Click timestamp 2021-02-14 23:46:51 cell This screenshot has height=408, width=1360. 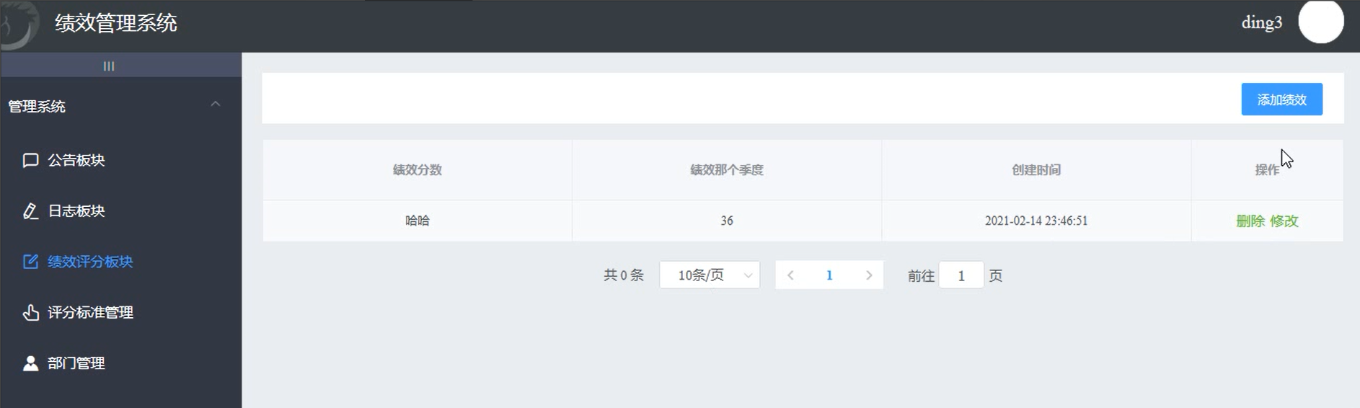(1036, 221)
